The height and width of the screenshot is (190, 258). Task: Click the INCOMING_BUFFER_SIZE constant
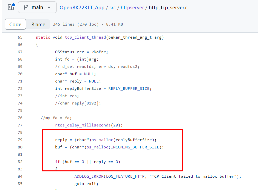pyautogui.click(x=135, y=147)
